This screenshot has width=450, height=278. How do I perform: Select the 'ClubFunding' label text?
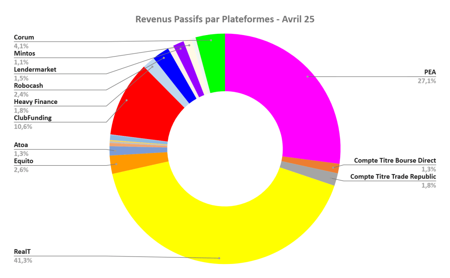(33, 118)
